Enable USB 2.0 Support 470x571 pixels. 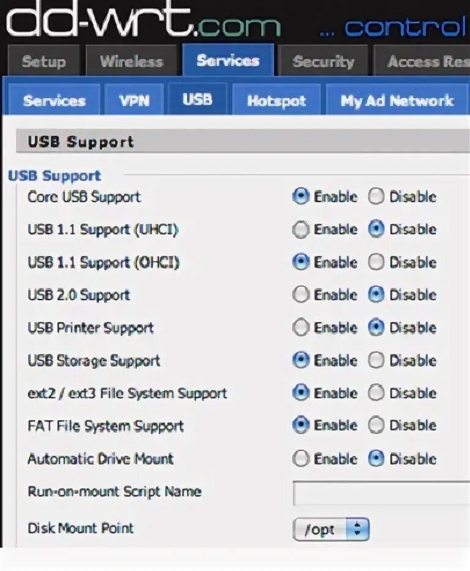click(300, 295)
